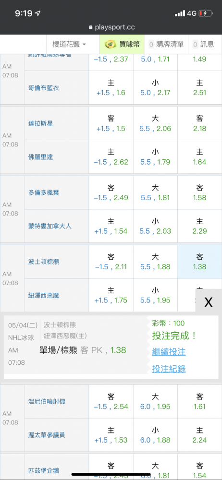Tap the location arrow in status bar
The width and height of the screenshot is (222, 480).
(38, 13)
